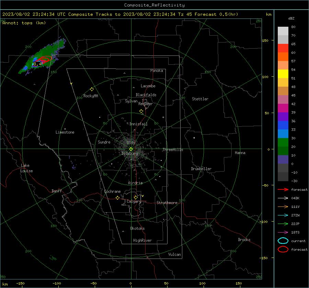The image size is (309, 288).
Task: Click the RockyMH label
Action: point(91,96)
